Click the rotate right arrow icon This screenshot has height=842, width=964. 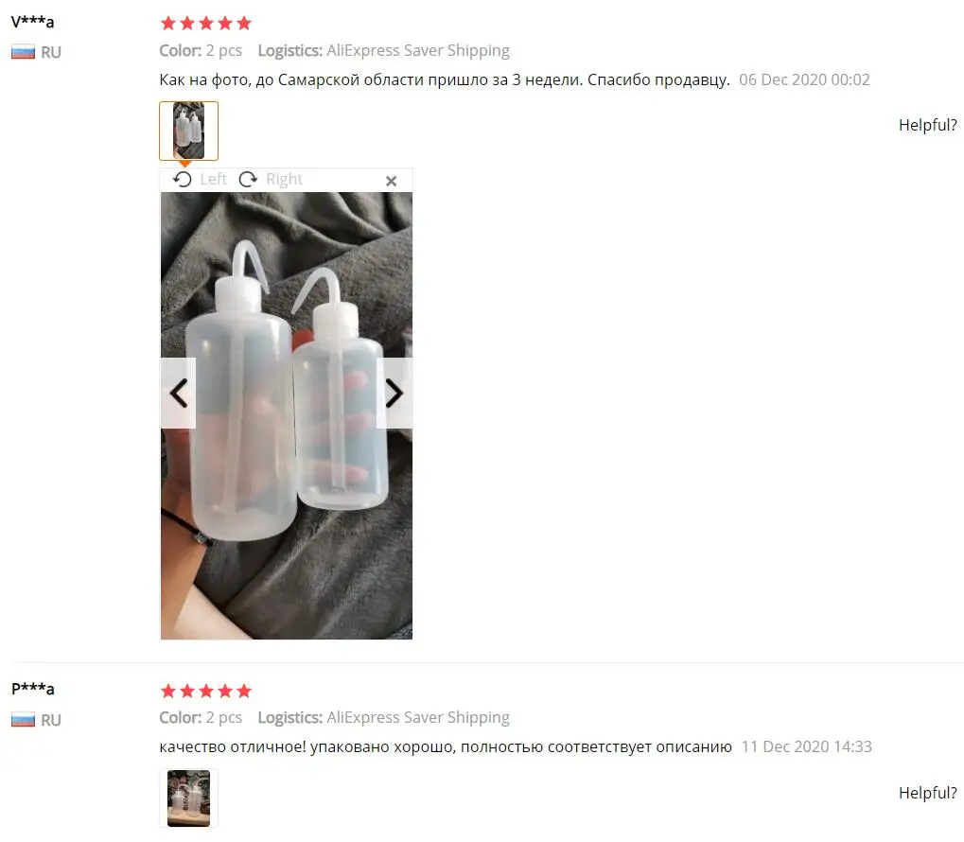click(x=248, y=180)
